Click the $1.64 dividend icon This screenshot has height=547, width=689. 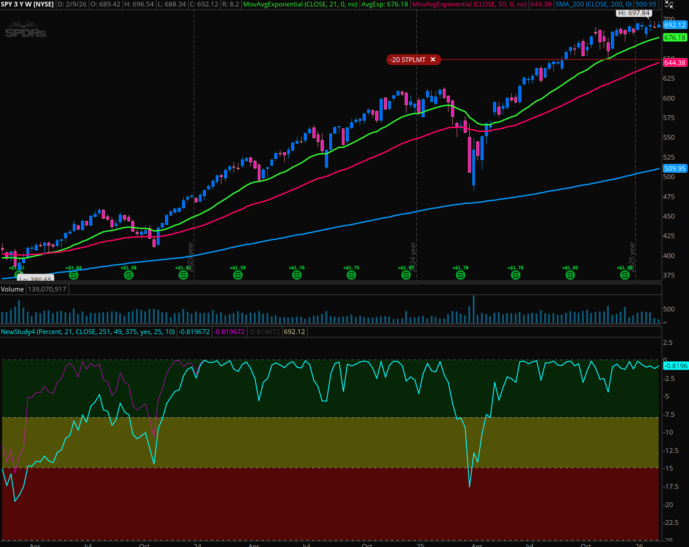74,275
